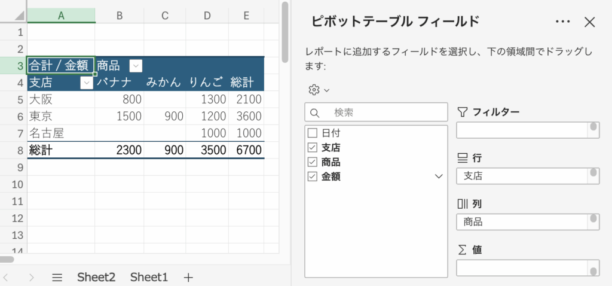
Task: Open the 商品 column filter dropdown
Action: (x=136, y=65)
